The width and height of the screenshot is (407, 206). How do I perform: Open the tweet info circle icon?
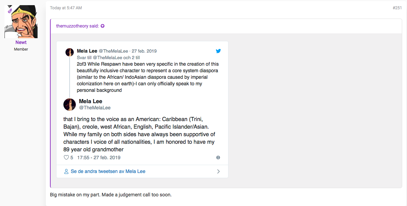218,157
